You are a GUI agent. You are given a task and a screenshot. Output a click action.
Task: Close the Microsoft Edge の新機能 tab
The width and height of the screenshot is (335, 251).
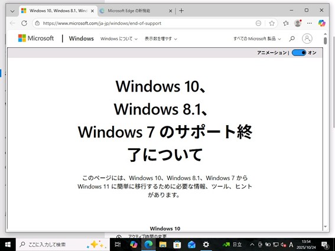pos(170,11)
